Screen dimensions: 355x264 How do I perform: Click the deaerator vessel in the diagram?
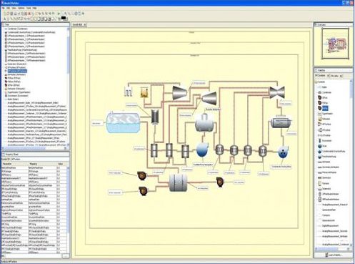(x=204, y=123)
